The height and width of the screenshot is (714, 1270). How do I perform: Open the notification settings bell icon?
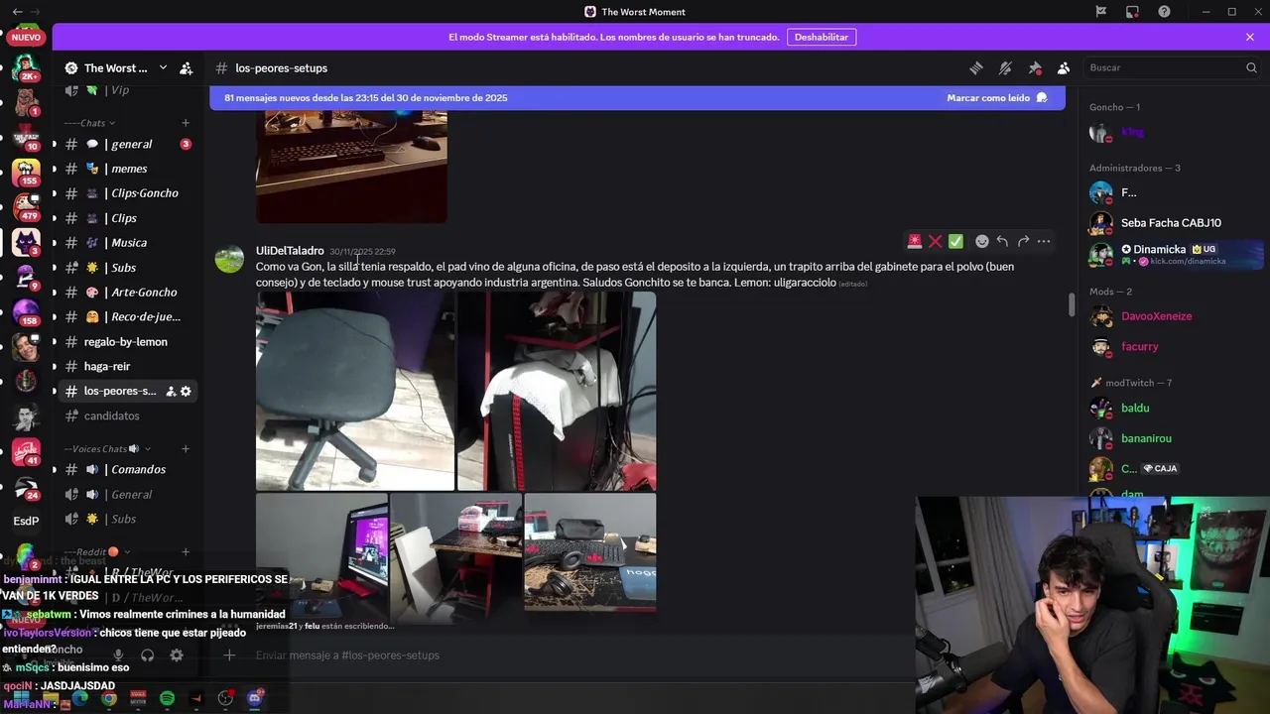tap(1005, 68)
